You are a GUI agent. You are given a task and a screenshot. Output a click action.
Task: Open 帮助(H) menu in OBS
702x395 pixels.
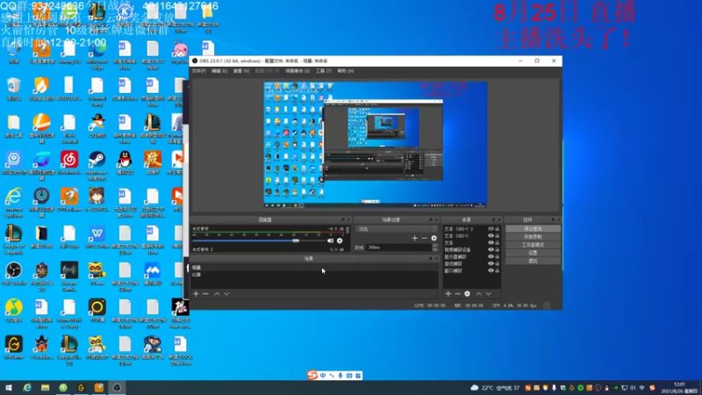tap(346, 71)
